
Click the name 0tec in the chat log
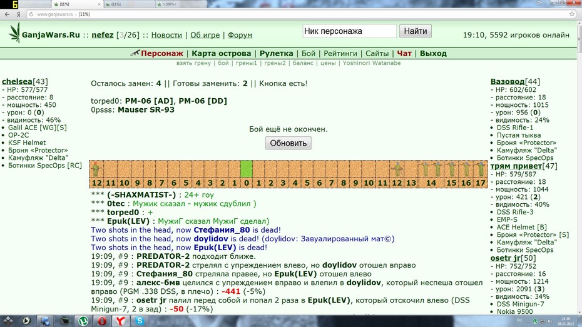[116, 204]
